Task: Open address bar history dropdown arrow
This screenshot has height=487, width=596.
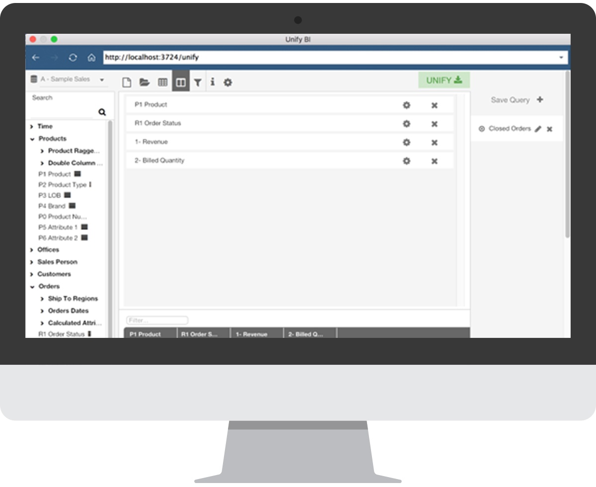Action: pos(562,58)
